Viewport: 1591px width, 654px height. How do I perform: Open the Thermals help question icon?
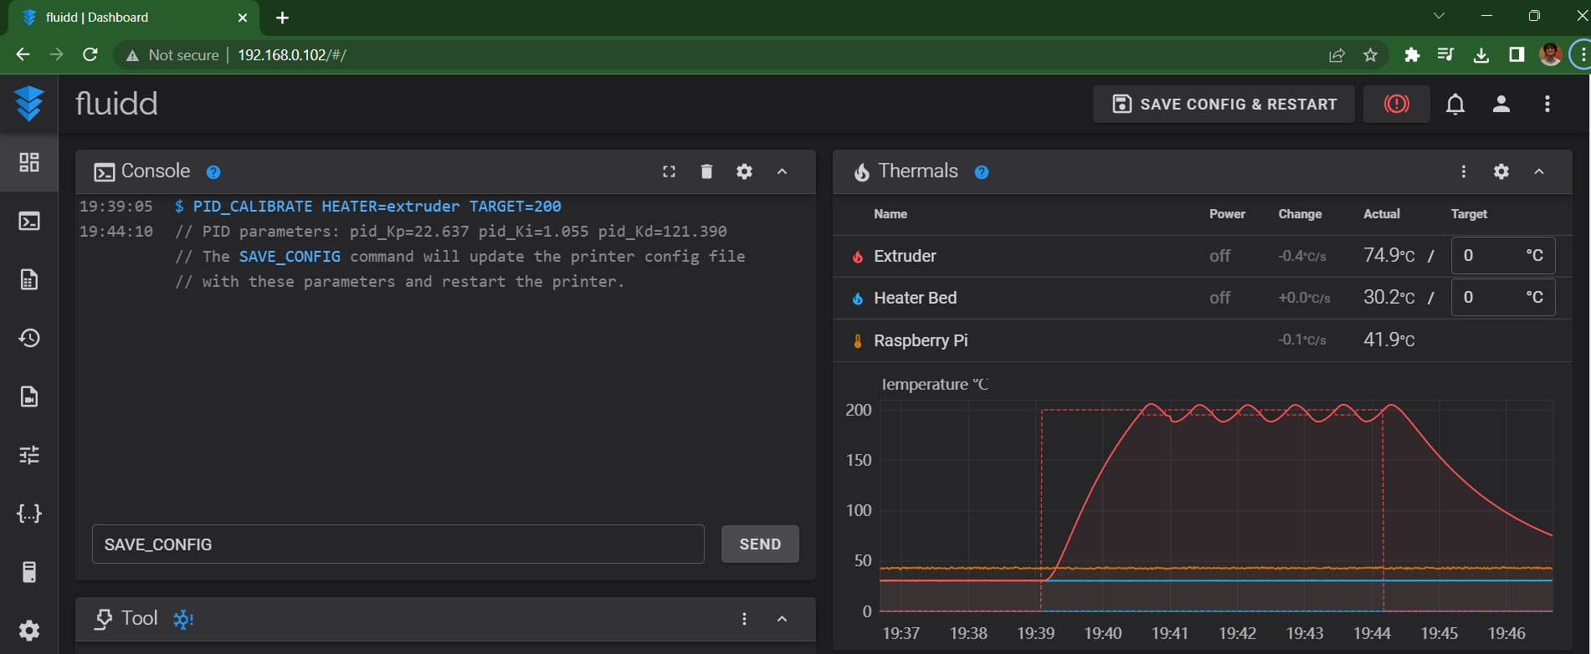click(x=982, y=172)
